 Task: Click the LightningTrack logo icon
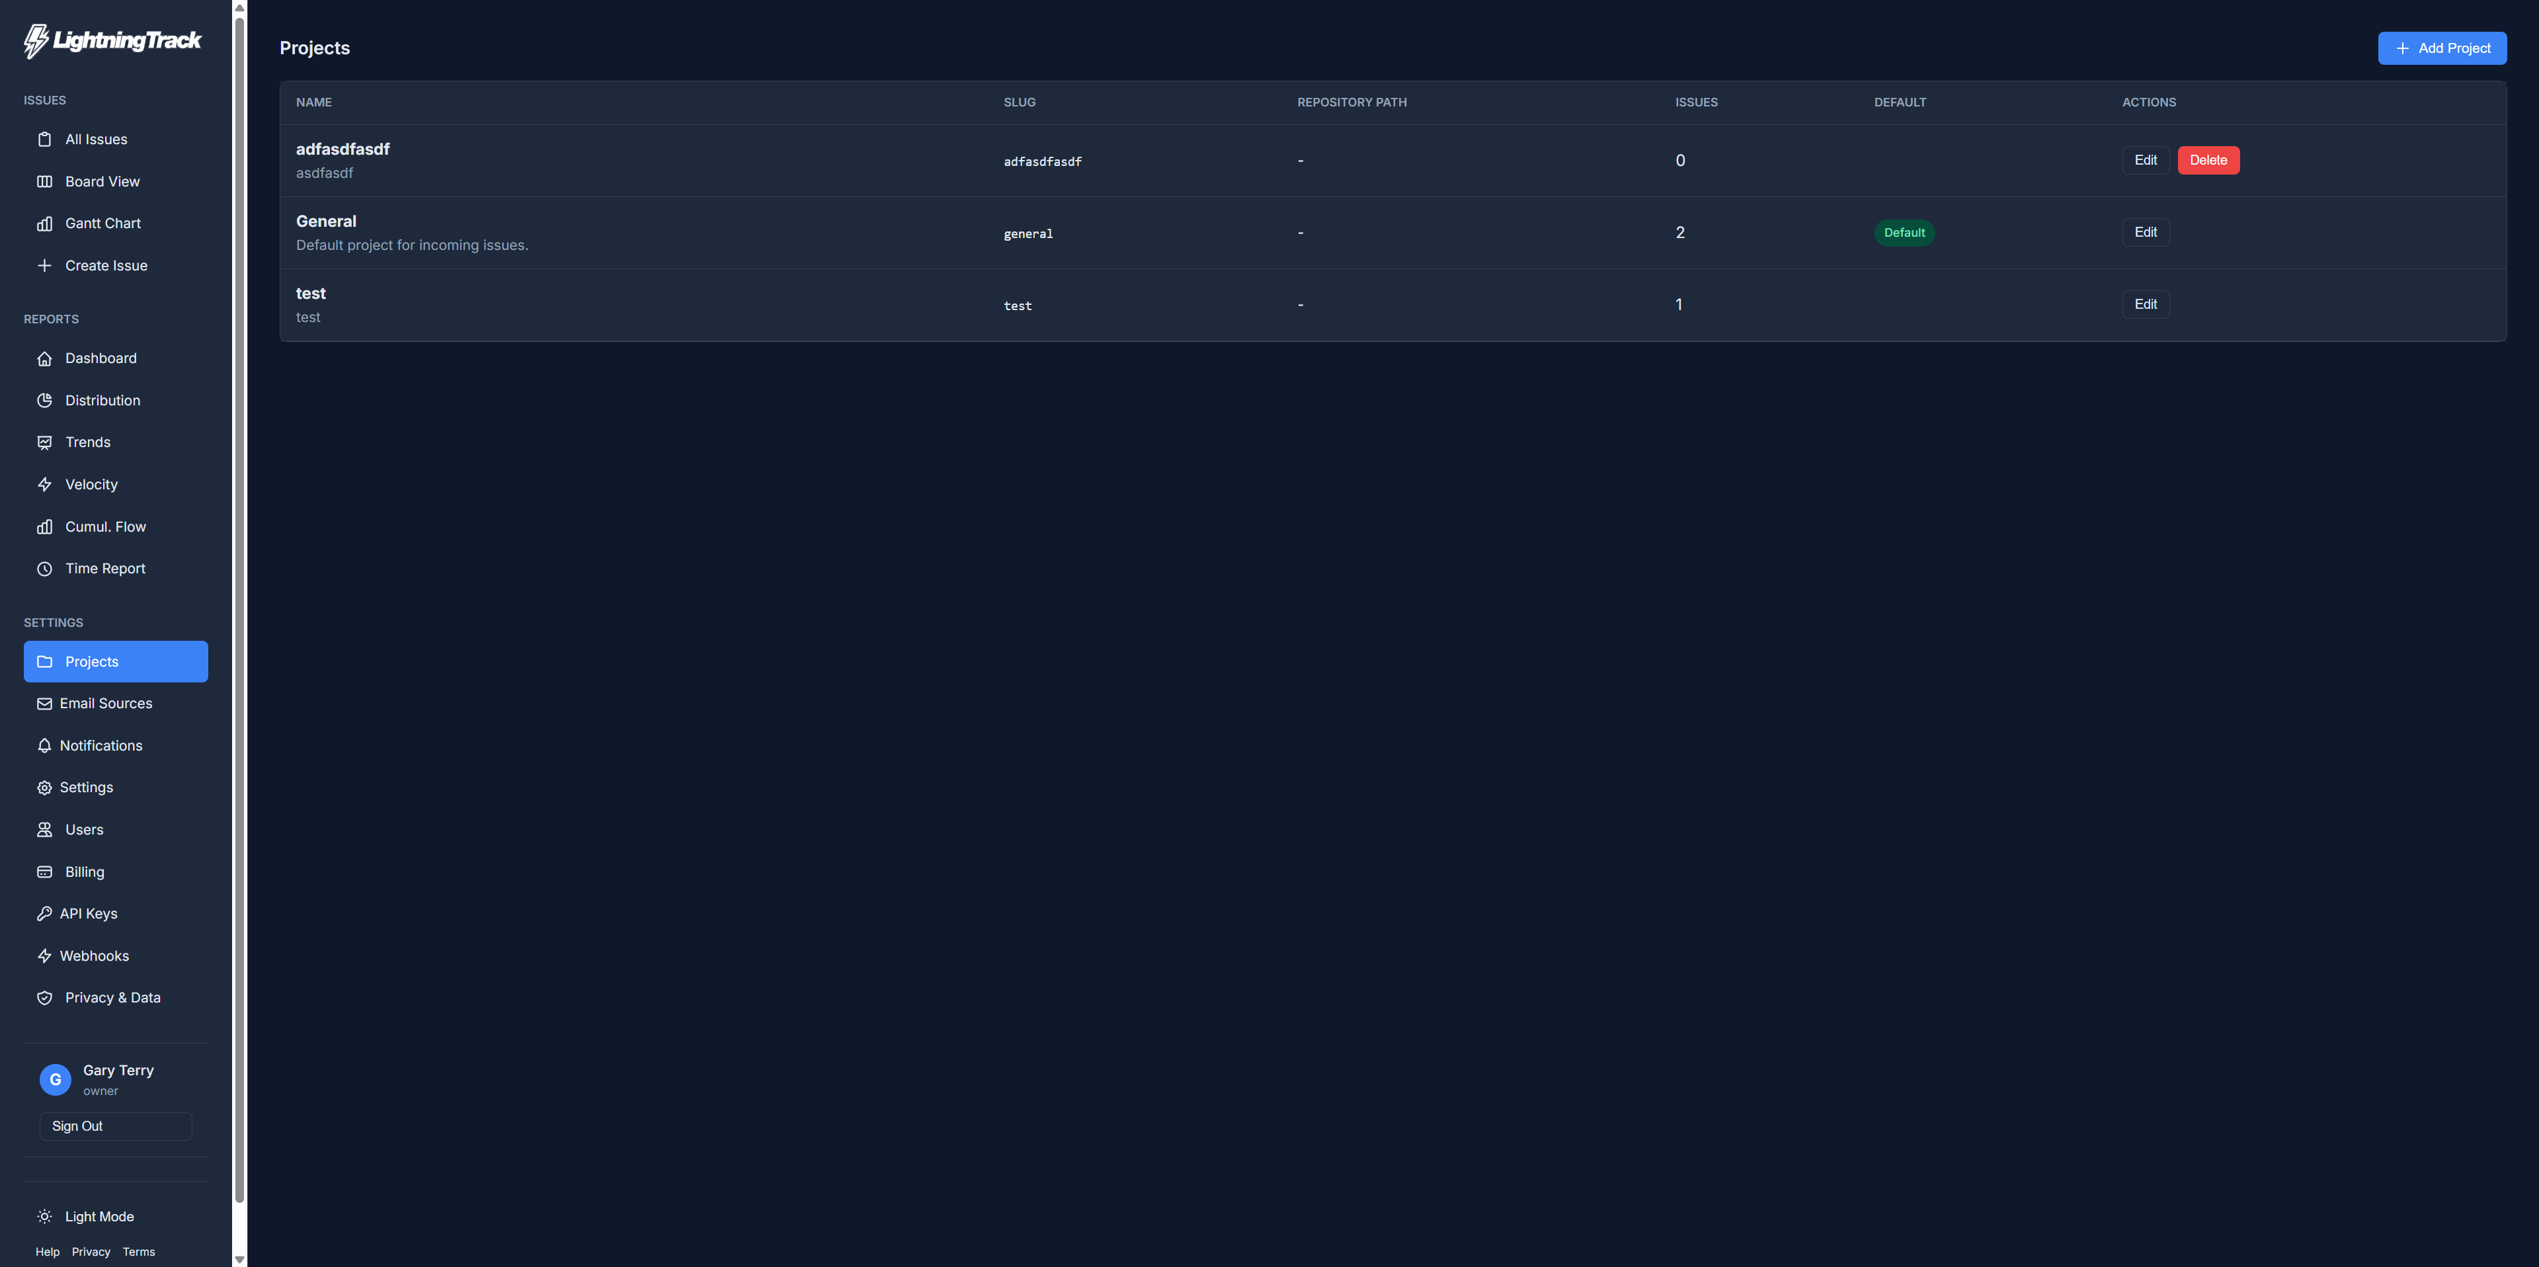point(36,40)
